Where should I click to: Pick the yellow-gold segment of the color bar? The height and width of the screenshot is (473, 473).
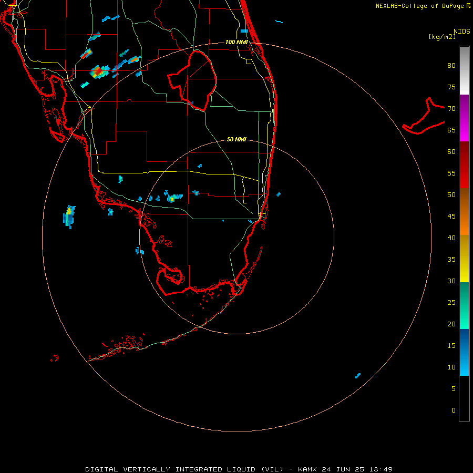(x=464, y=259)
